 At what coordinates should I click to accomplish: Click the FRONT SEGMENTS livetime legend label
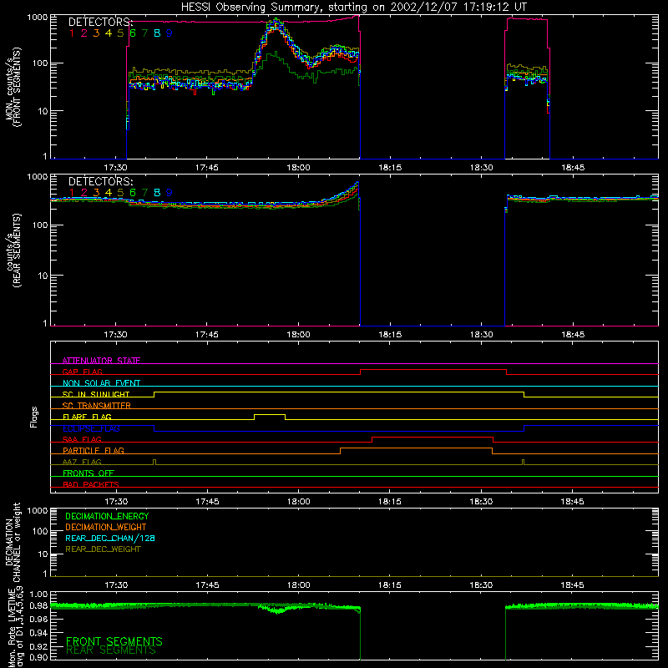(x=114, y=641)
